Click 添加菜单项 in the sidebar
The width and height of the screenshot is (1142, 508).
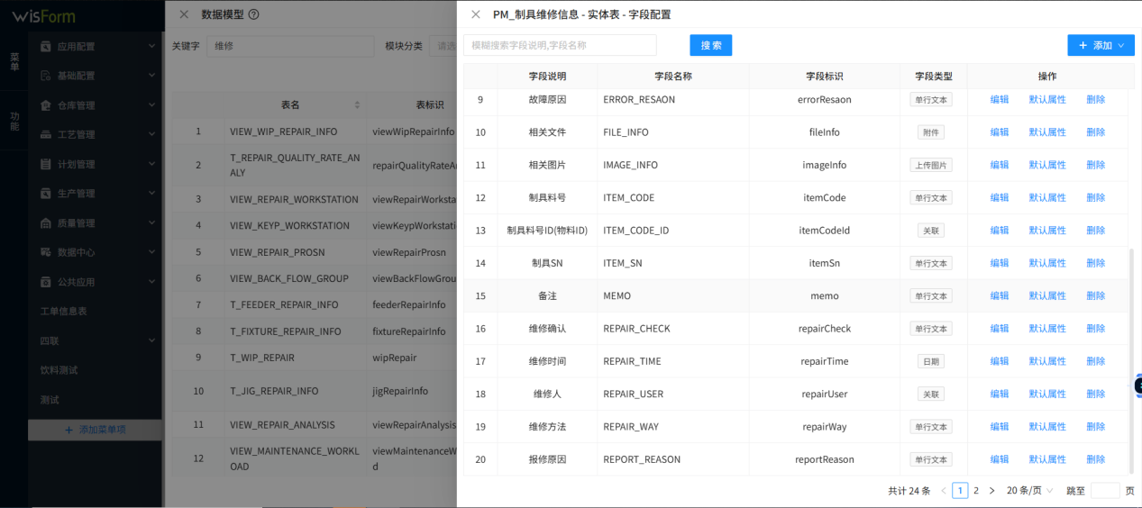coord(95,430)
